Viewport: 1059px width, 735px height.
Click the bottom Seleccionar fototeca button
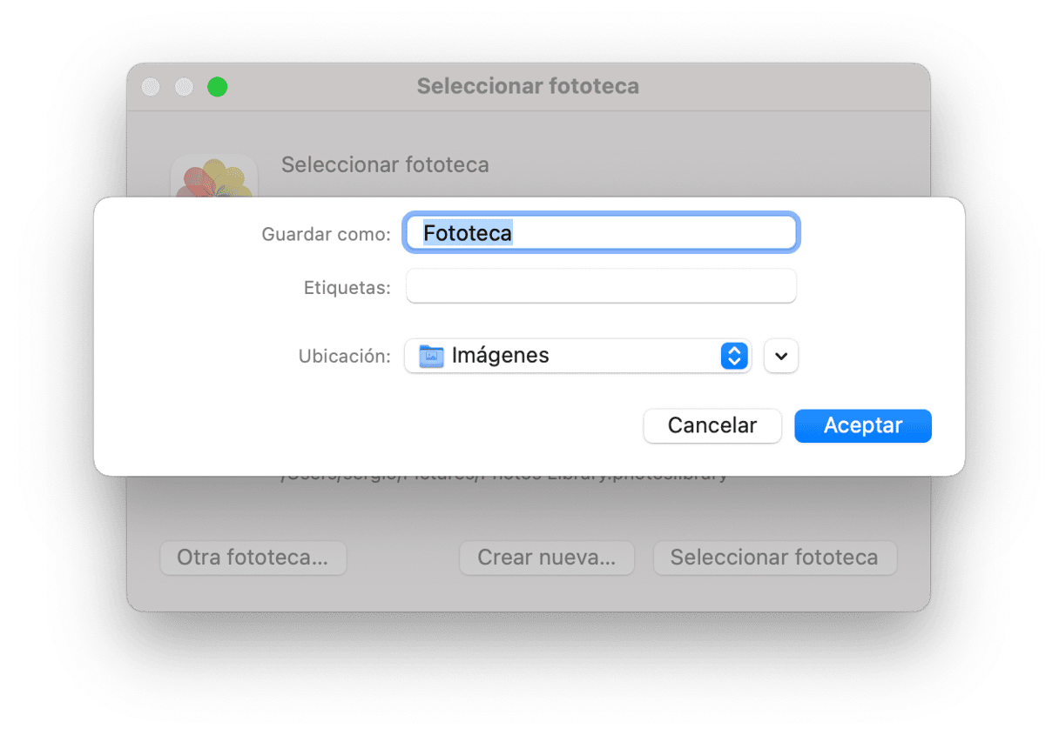click(x=774, y=558)
